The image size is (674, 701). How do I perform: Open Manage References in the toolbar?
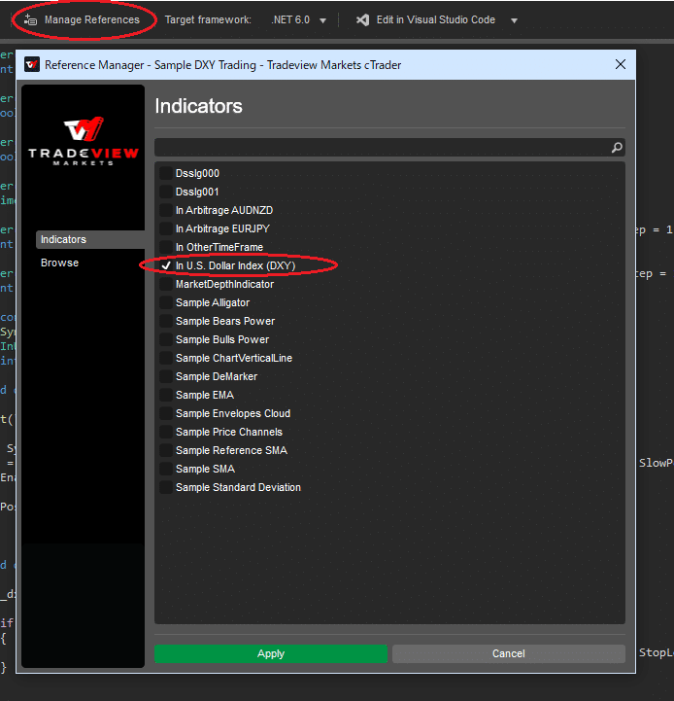84,19
